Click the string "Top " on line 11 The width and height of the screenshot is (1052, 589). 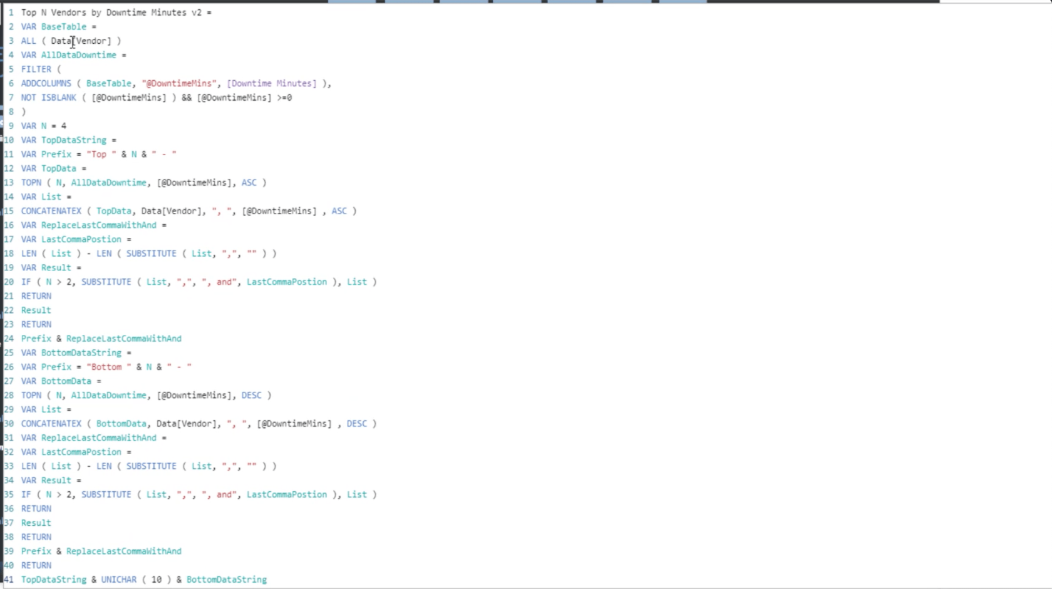[x=101, y=155]
